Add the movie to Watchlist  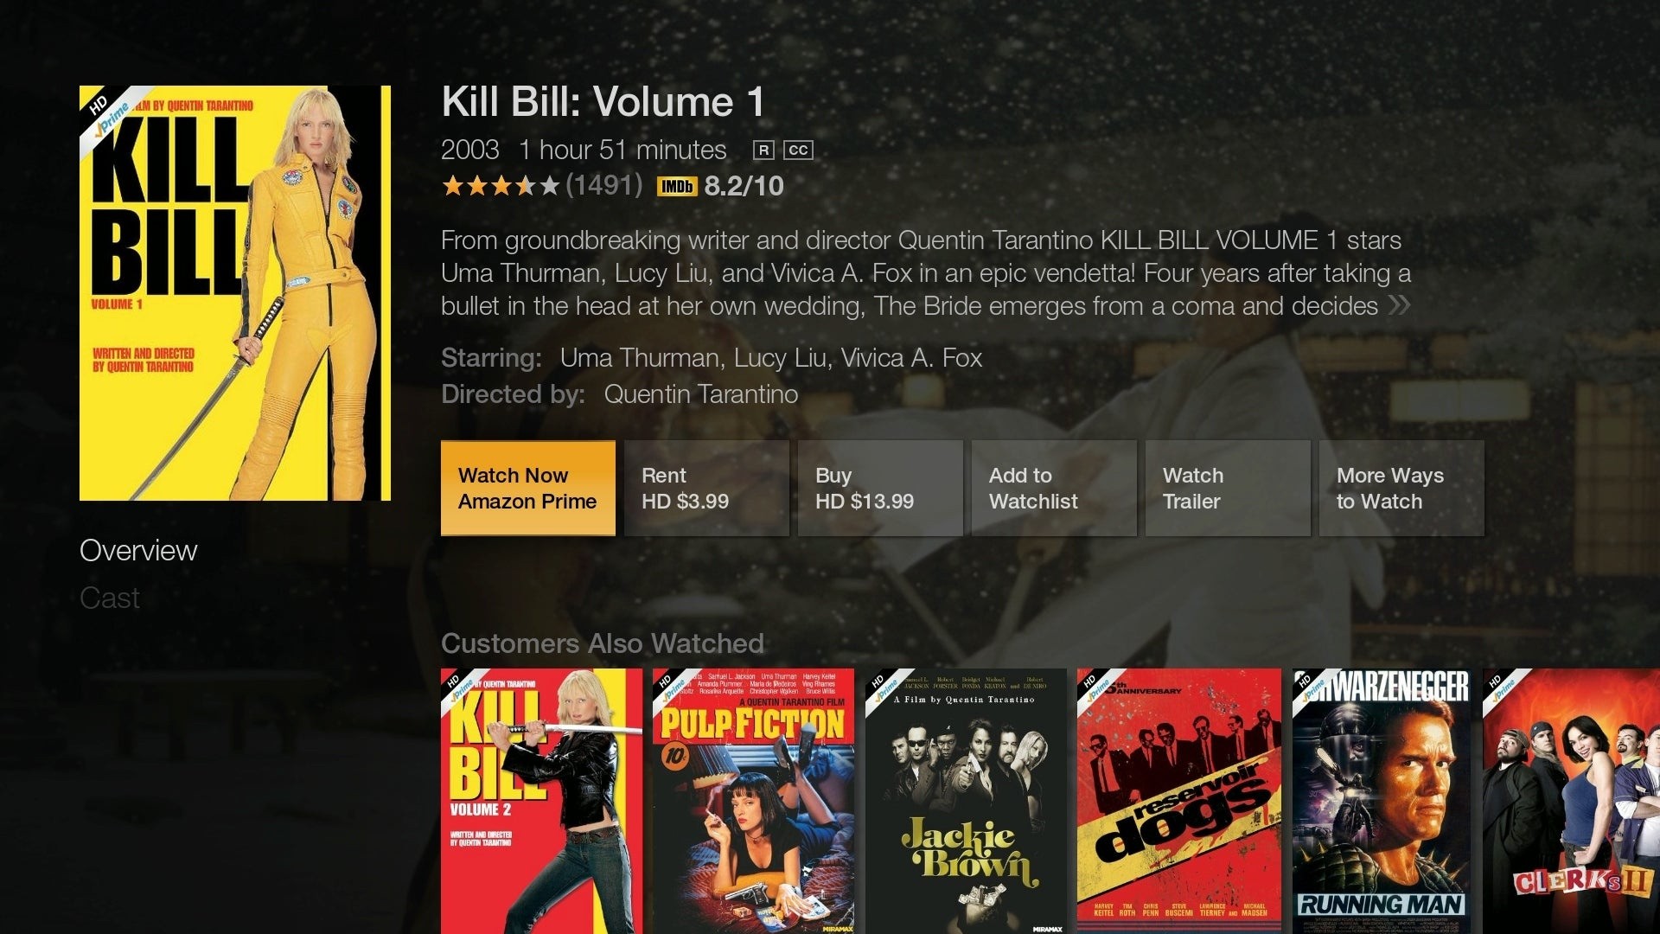1054,489
